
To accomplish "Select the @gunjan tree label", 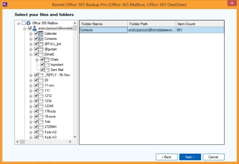I will (51, 49).
